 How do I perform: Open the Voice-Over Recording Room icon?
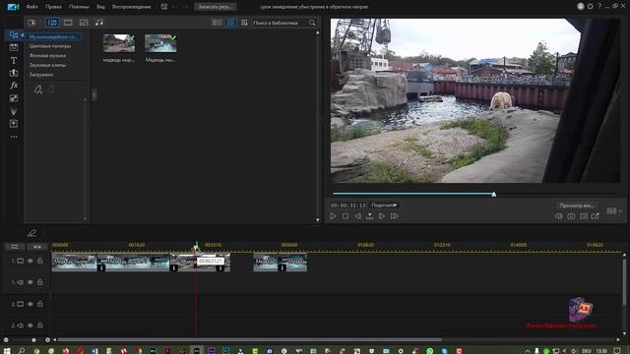(x=13, y=124)
